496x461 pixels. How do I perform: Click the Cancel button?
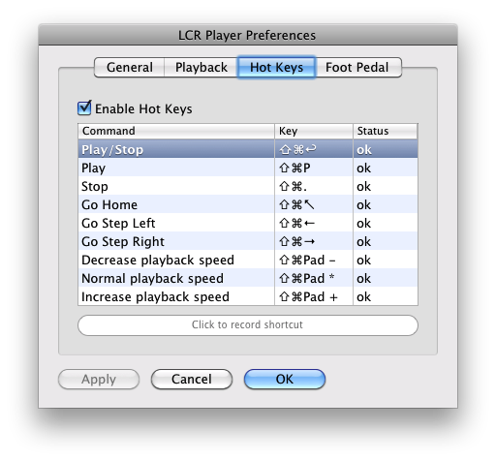click(x=192, y=379)
